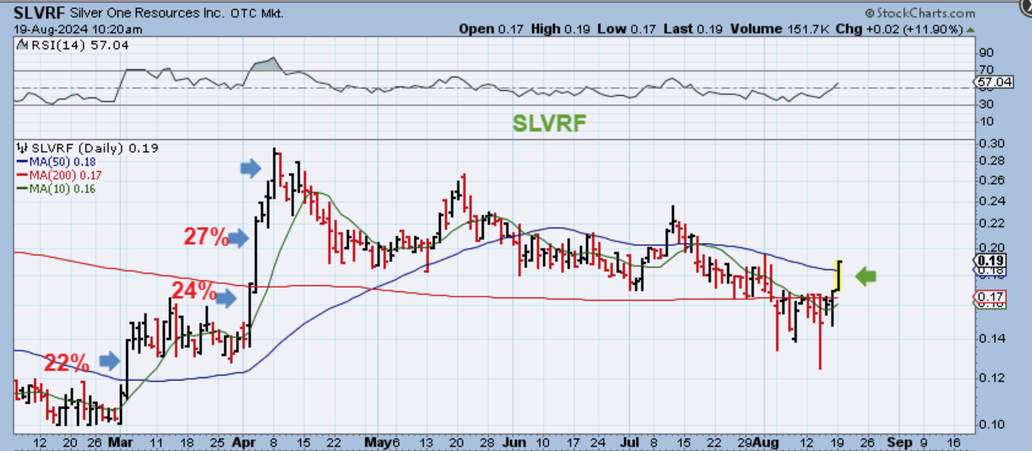Click the black 0.19 last-price tag

[x=990, y=261]
